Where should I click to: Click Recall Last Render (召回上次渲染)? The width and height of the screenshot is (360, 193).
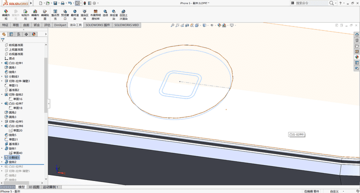tap(123, 14)
